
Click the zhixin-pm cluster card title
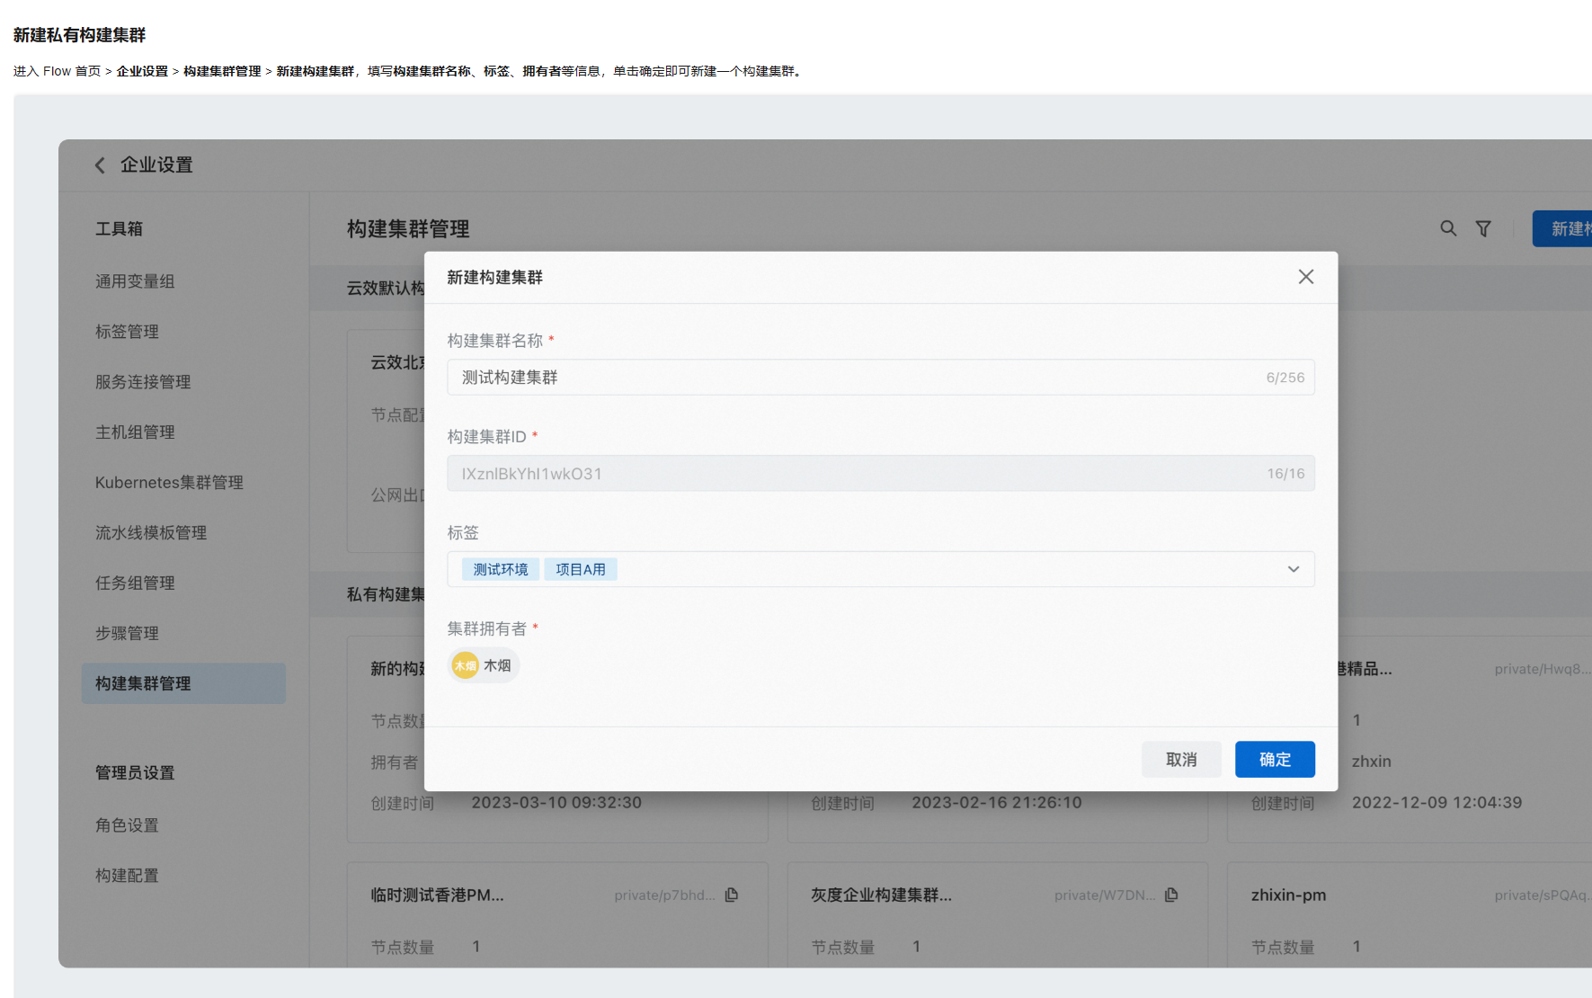[x=1288, y=896]
